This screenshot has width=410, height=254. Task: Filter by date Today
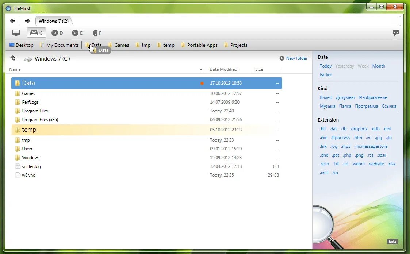point(326,66)
